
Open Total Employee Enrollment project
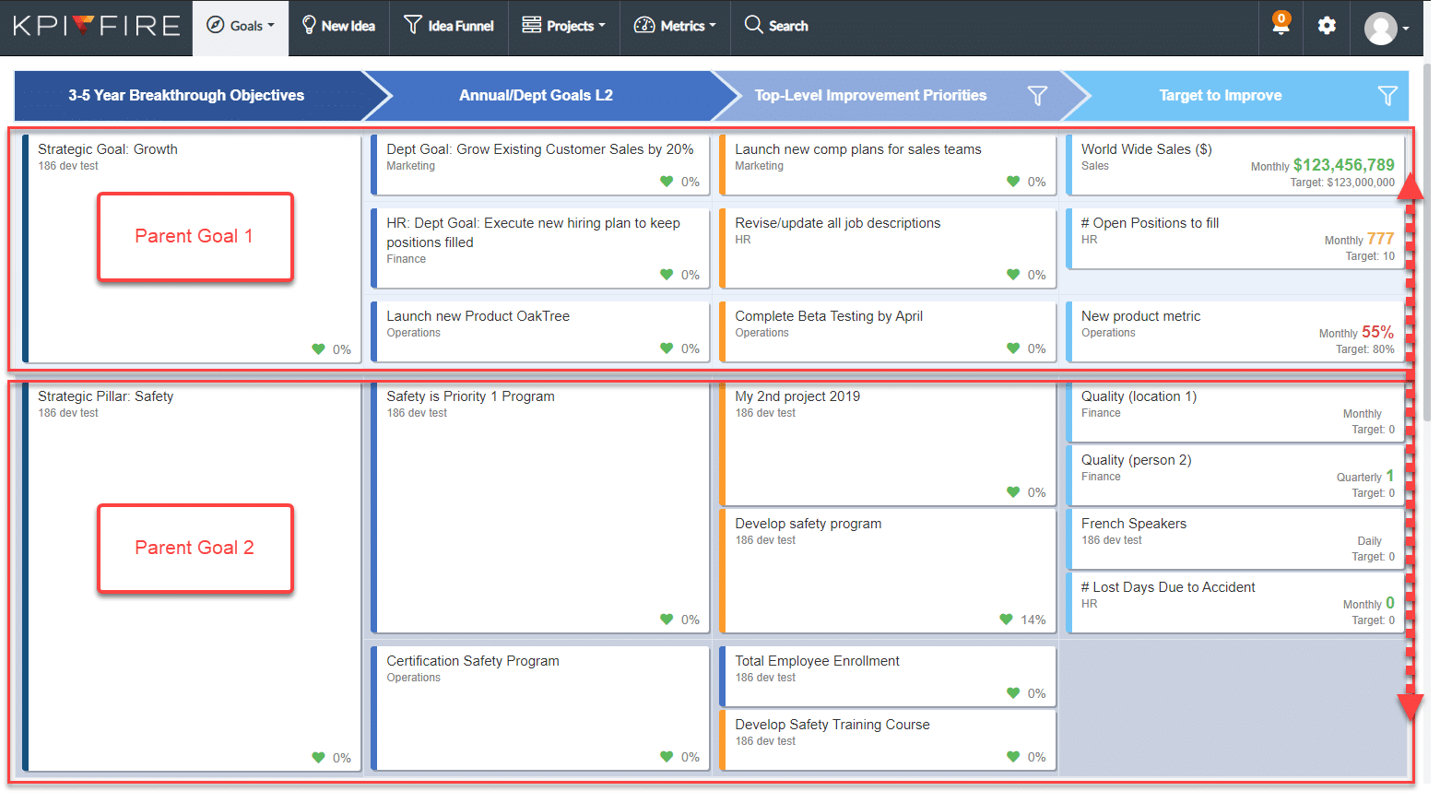(888, 677)
